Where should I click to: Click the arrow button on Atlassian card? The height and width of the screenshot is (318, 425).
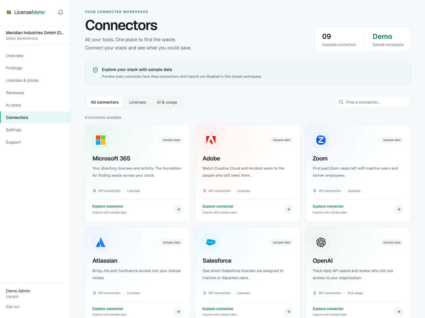tap(178, 312)
